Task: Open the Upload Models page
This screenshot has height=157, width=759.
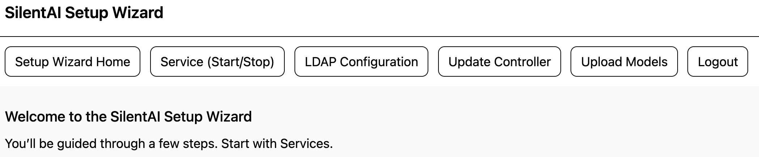Action: (x=624, y=61)
